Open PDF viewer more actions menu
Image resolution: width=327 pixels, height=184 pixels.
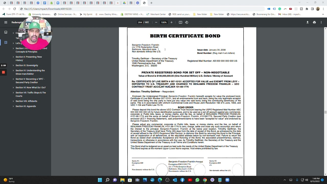tap(321, 22)
